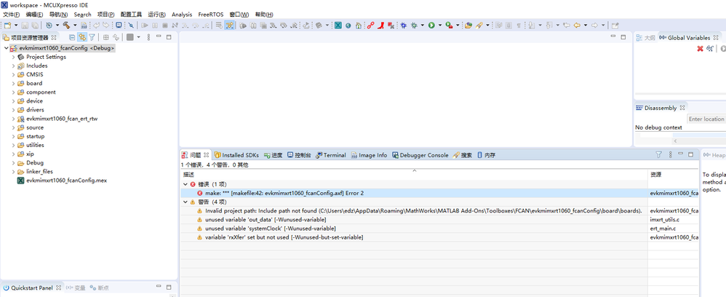Viewport: 726px width, 297px height.
Task: Open the Search menu
Action: pyautogui.click(x=82, y=15)
